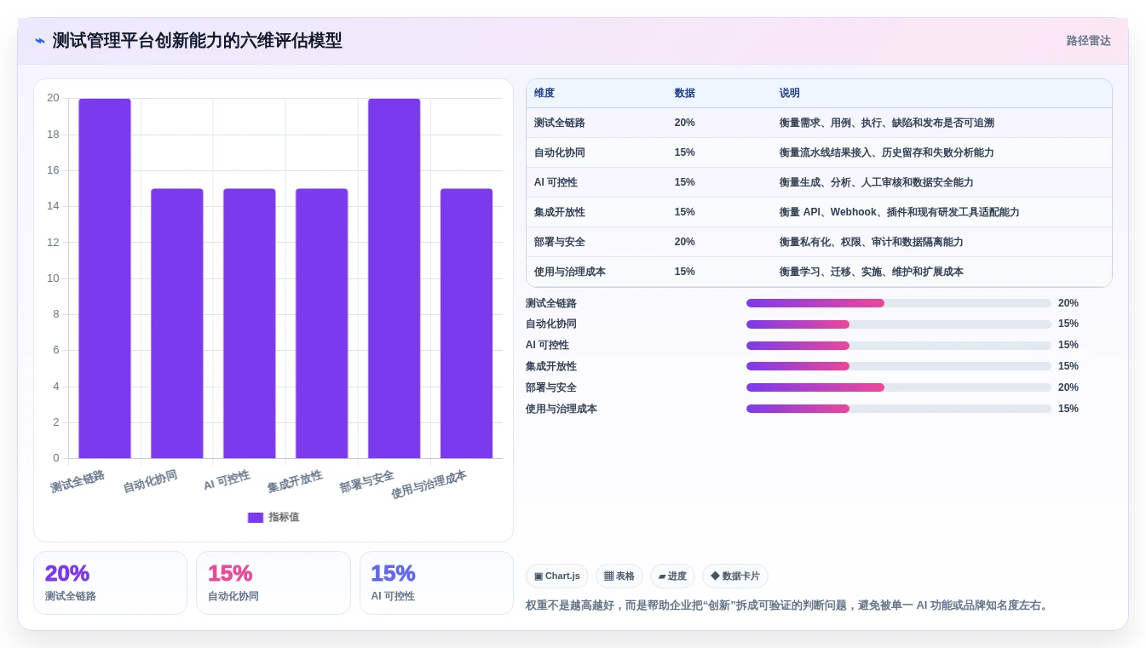The height and width of the screenshot is (648, 1146).
Task: Click the footer note starting 权重不是越高越好
Action: (789, 605)
